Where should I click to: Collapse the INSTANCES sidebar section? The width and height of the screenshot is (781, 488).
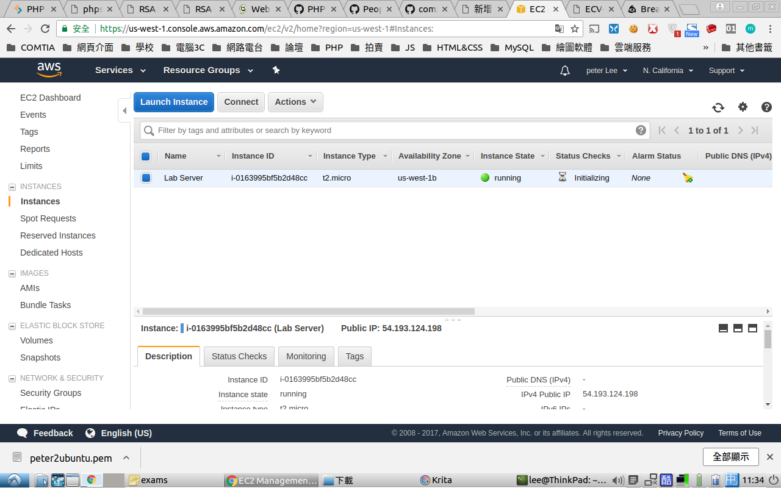point(12,187)
